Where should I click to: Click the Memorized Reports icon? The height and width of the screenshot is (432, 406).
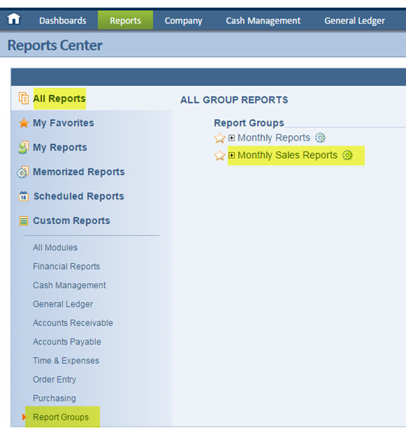click(24, 172)
